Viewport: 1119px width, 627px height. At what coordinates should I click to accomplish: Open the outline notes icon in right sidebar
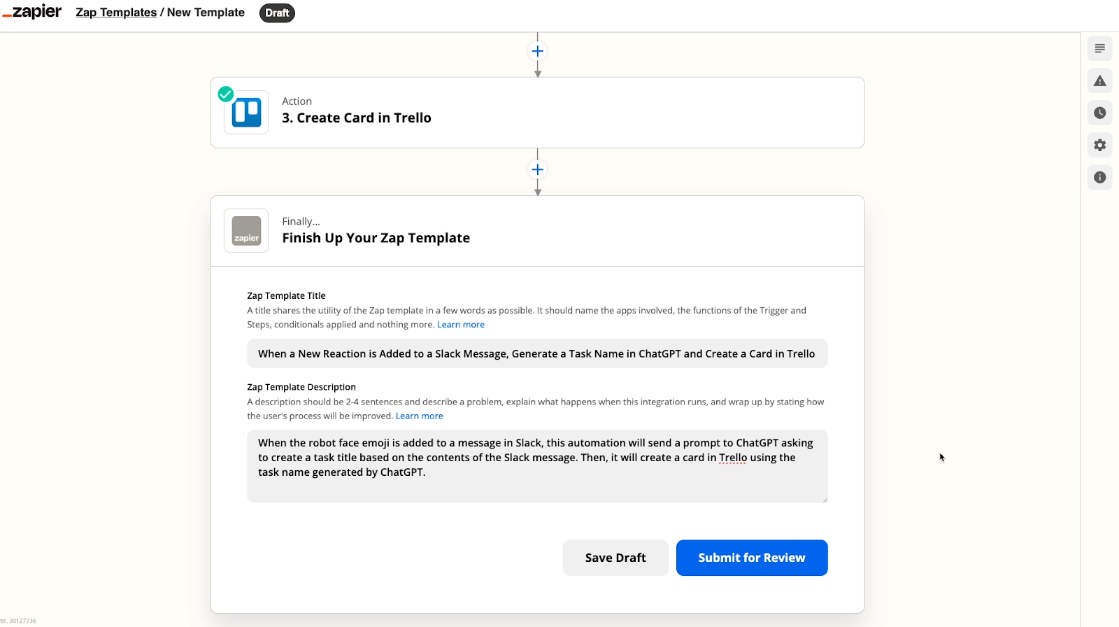[x=1100, y=48]
